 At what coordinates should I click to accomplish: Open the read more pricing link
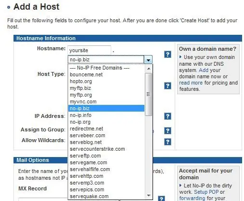(x=191, y=83)
